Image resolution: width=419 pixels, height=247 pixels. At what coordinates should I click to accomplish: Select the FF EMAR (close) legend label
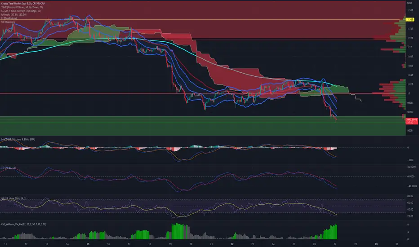click(9, 18)
